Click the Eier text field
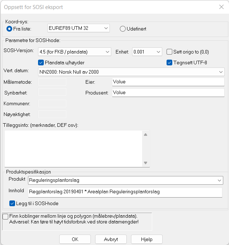229x245 pixels. 168,82
